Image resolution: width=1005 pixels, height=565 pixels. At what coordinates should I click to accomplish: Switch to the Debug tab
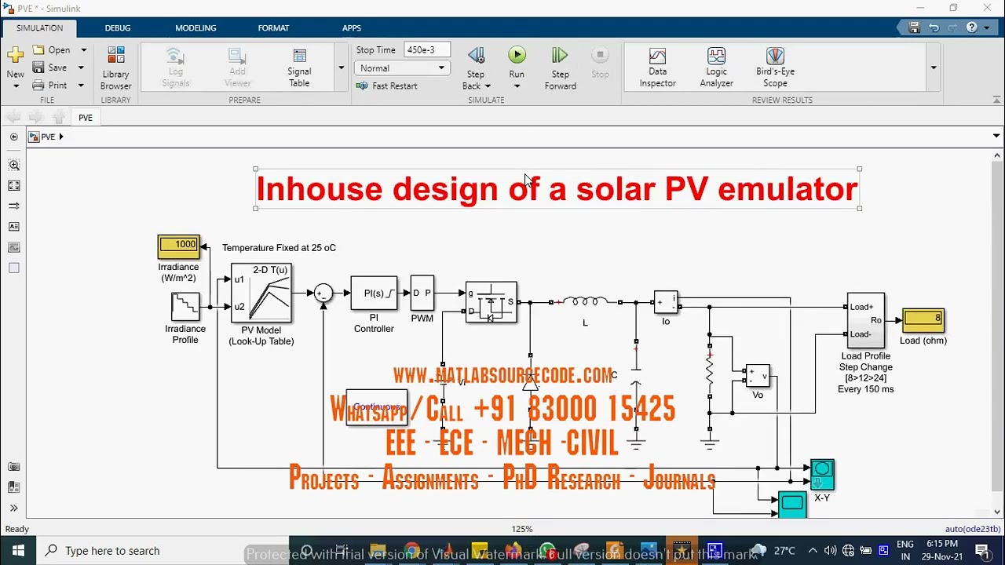pos(118,27)
